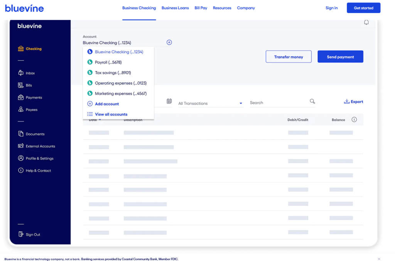The image size is (395, 261).
Task: Click the Balance column info icon
Action: (x=354, y=120)
